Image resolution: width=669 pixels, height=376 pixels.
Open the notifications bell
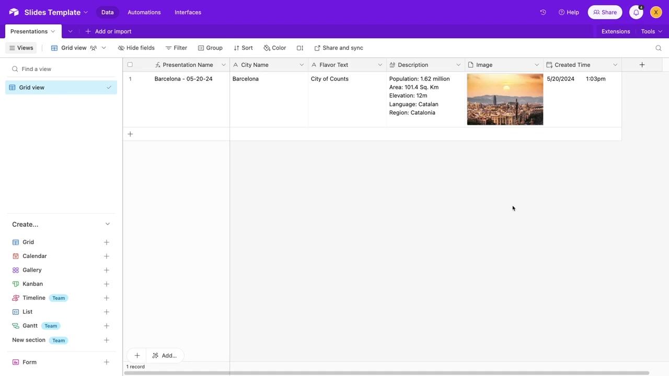636,12
